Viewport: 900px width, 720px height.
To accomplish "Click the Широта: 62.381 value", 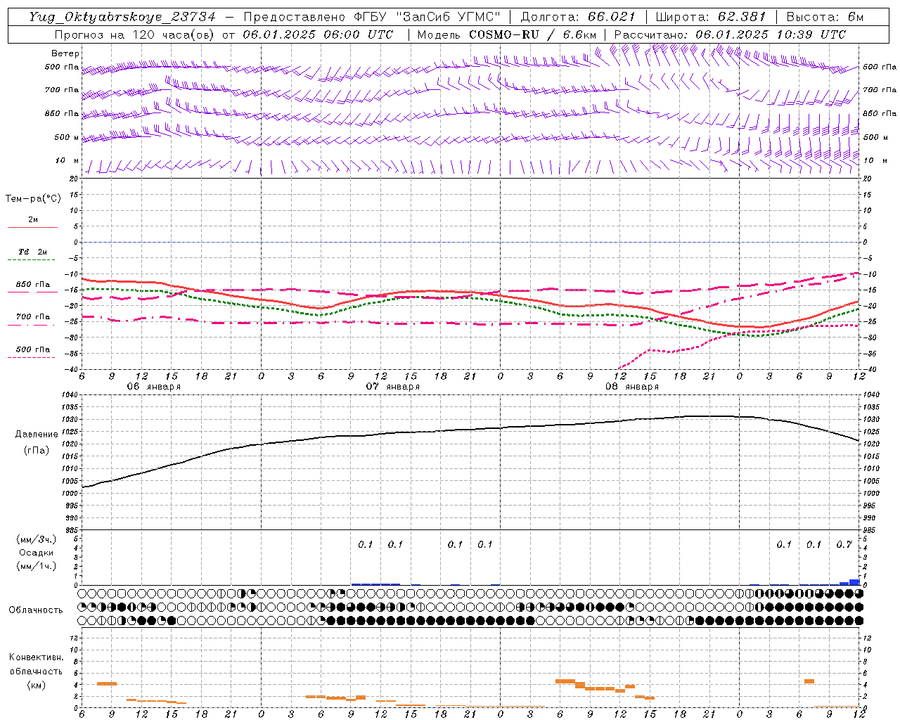I will [710, 17].
